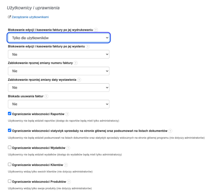Open Blokada usuwania faktur dropdown
The height and width of the screenshot is (193, 214).
click(59, 104)
